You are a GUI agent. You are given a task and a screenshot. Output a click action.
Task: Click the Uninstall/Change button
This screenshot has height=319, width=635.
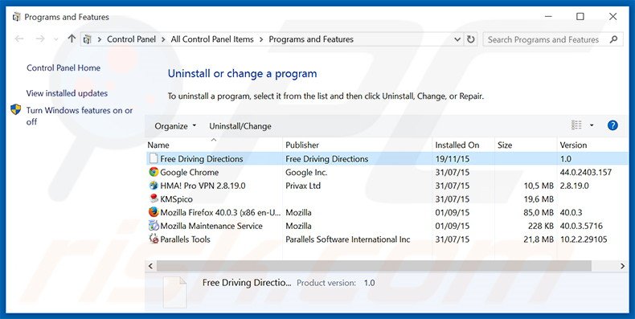click(x=240, y=126)
